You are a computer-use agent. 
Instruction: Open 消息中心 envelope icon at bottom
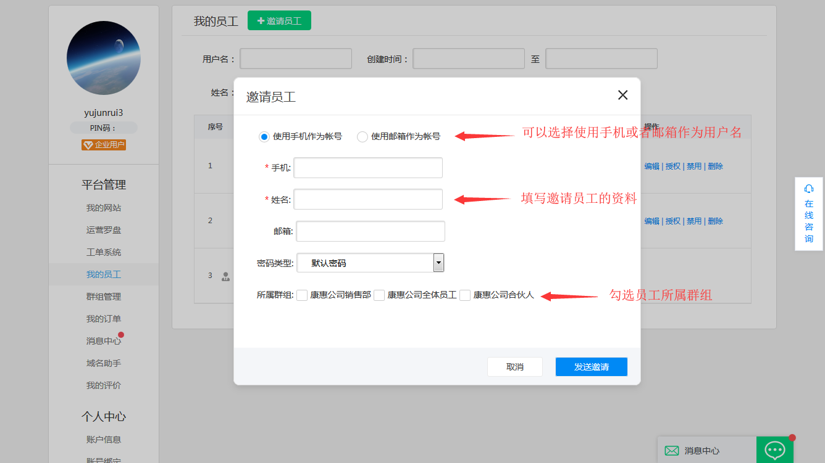671,451
